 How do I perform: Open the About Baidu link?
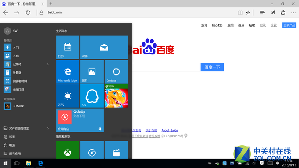170,130
